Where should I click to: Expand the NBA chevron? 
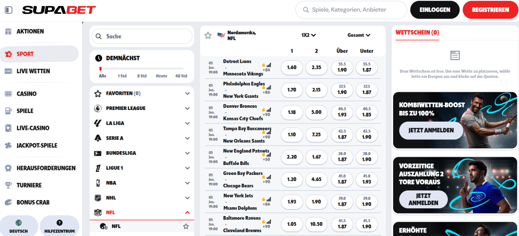187,183
